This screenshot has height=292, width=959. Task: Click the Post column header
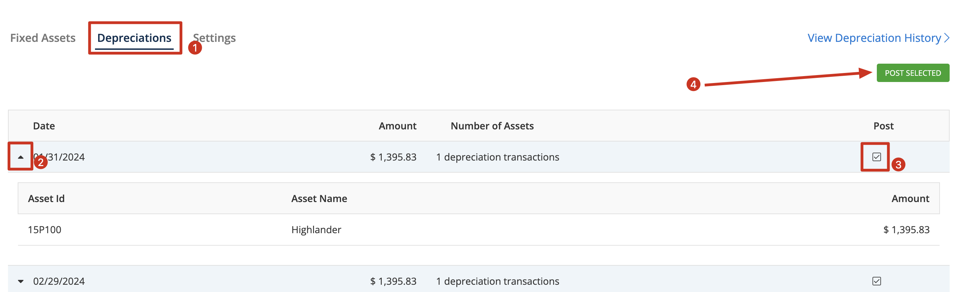883,126
